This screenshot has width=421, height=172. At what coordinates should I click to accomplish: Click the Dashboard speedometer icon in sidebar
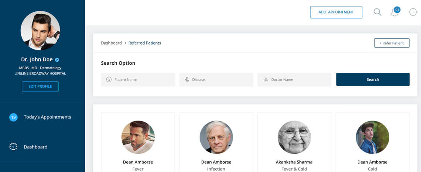pyautogui.click(x=13, y=147)
